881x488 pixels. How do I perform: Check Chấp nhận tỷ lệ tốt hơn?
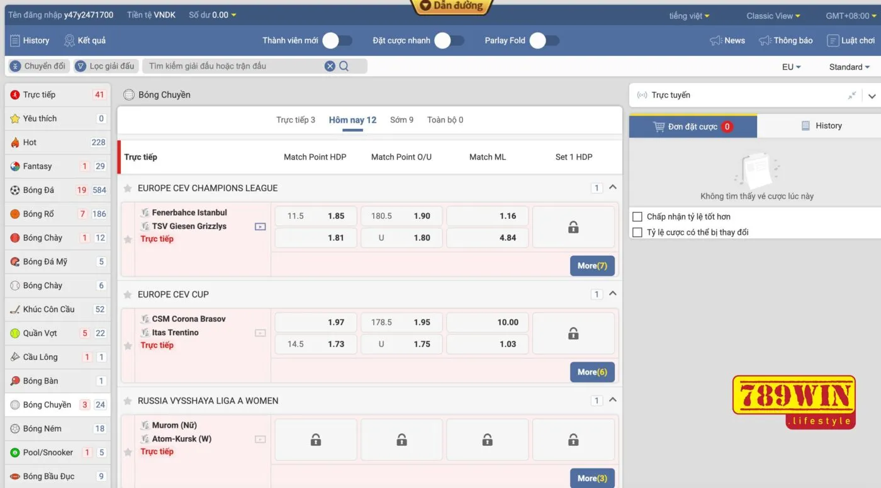637,217
